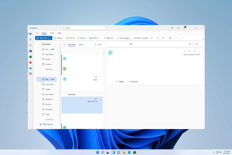This screenshot has width=232, height=155.
Task: Launch Word from the sidebar
Action: (x=30, y=51)
